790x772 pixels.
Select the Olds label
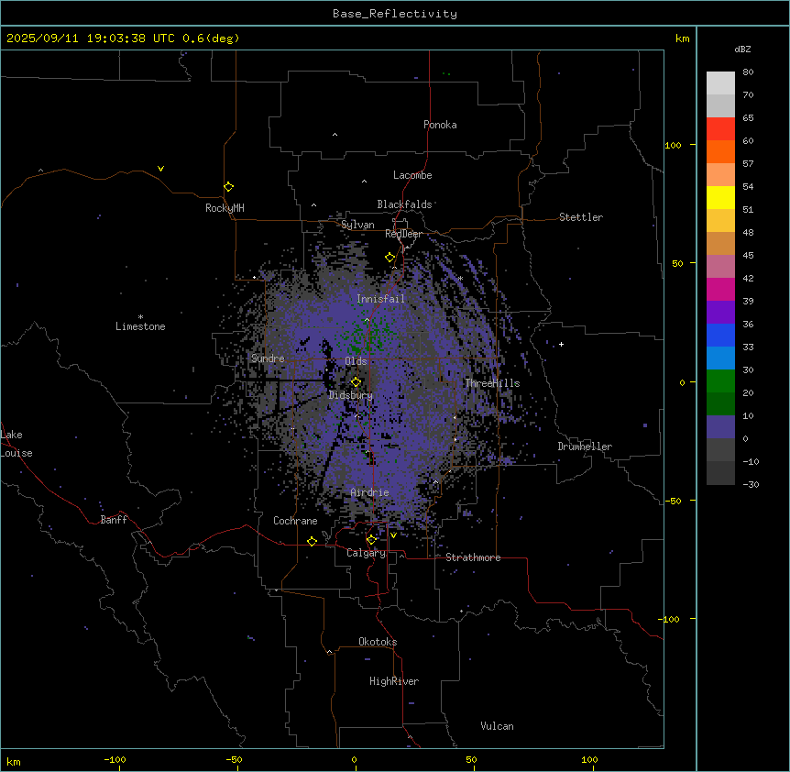click(x=356, y=361)
